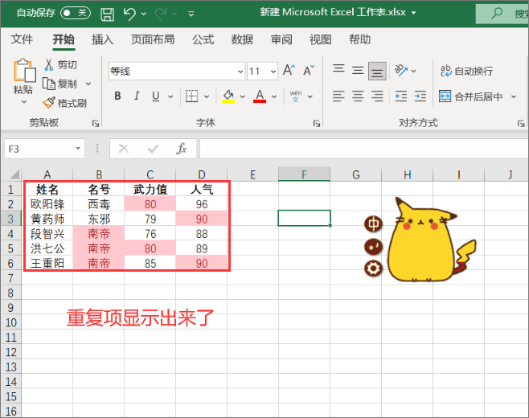Switch to the 数据 tab

tap(242, 39)
